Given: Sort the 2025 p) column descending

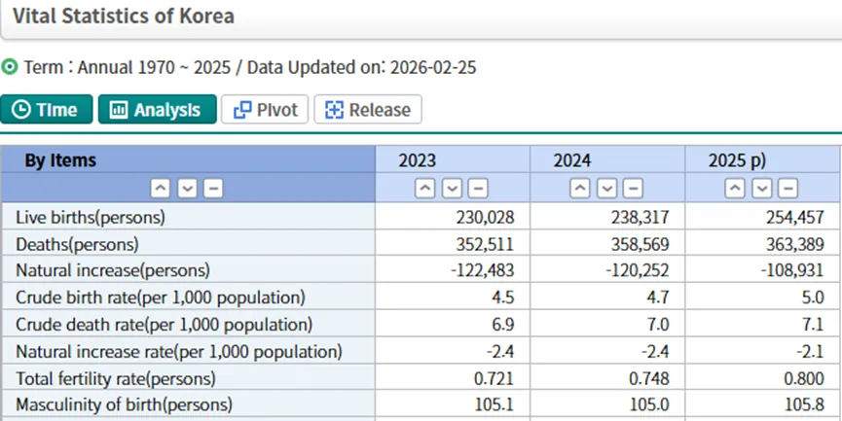Looking at the screenshot, I should click(x=762, y=189).
